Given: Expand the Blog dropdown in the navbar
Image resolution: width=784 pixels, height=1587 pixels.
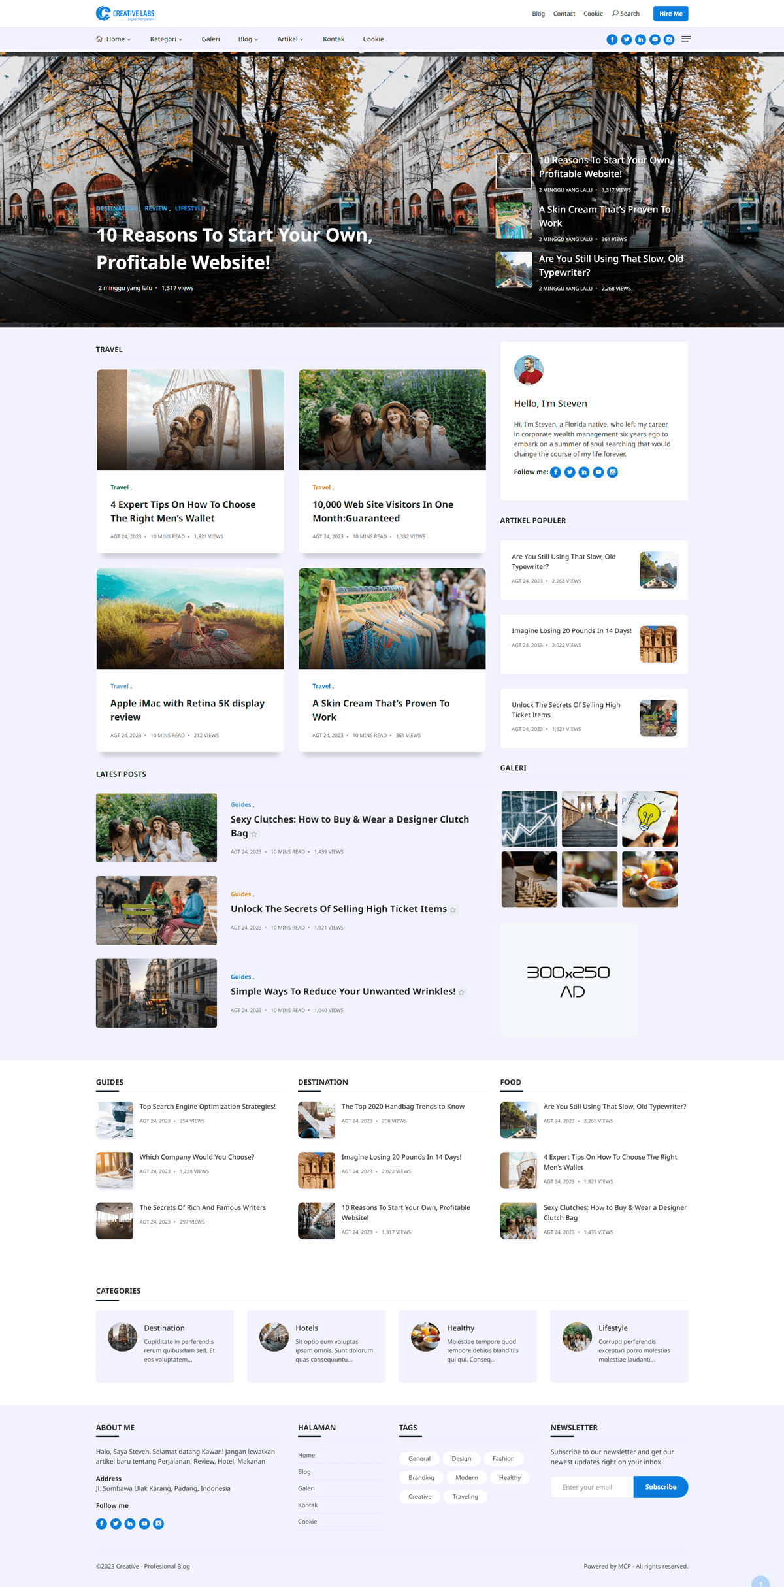Looking at the screenshot, I should pyautogui.click(x=248, y=39).
